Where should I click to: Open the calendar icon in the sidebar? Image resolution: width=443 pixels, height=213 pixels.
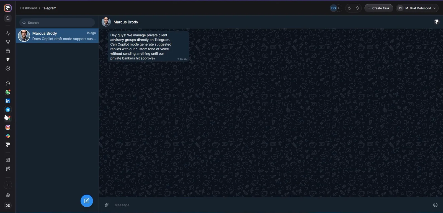pyautogui.click(x=8, y=160)
